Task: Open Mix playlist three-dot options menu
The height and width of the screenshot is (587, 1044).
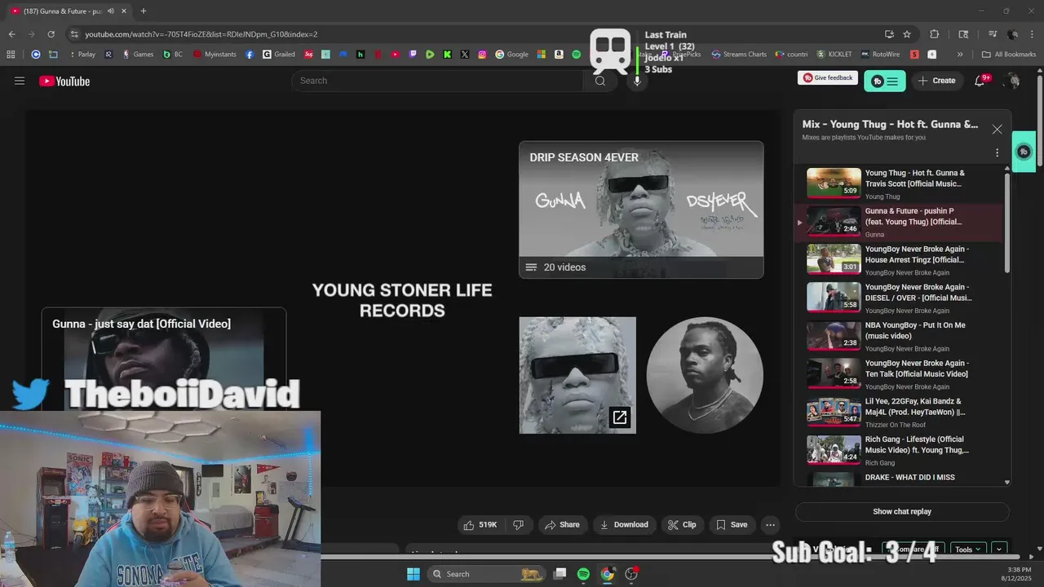Action: 997,152
